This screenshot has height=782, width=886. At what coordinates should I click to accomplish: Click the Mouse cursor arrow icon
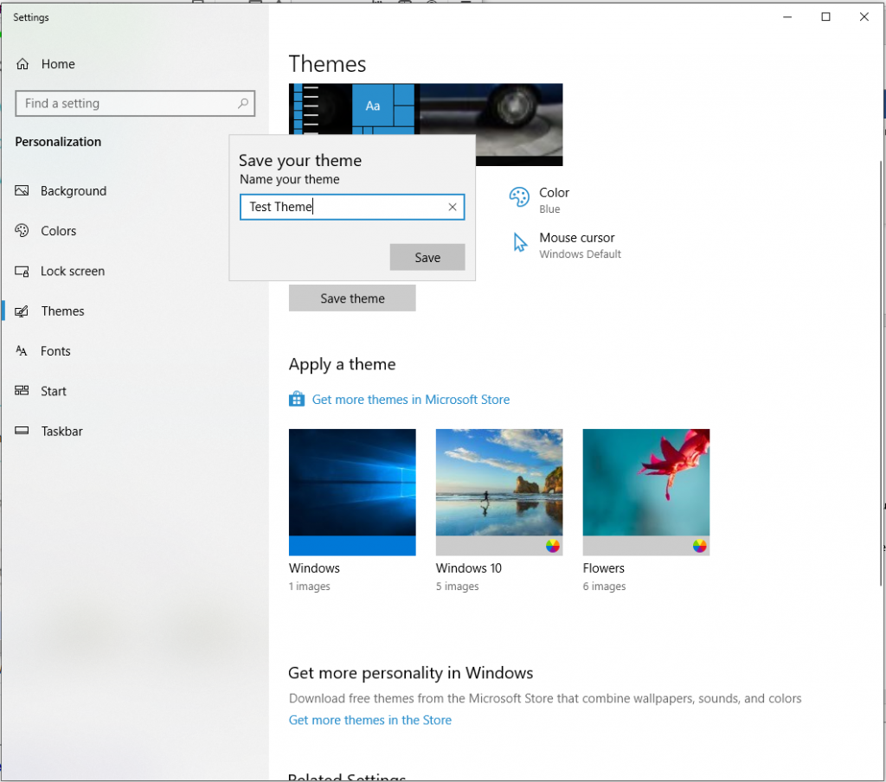click(x=519, y=243)
